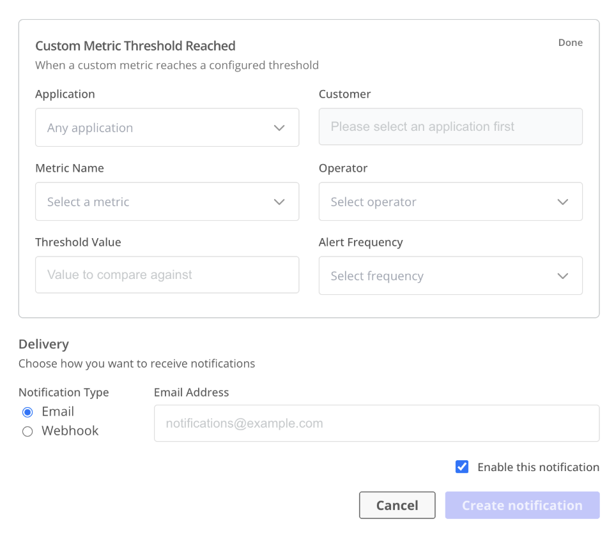Click into the Email Address text field
This screenshot has width=607, height=540.
pyautogui.click(x=376, y=423)
